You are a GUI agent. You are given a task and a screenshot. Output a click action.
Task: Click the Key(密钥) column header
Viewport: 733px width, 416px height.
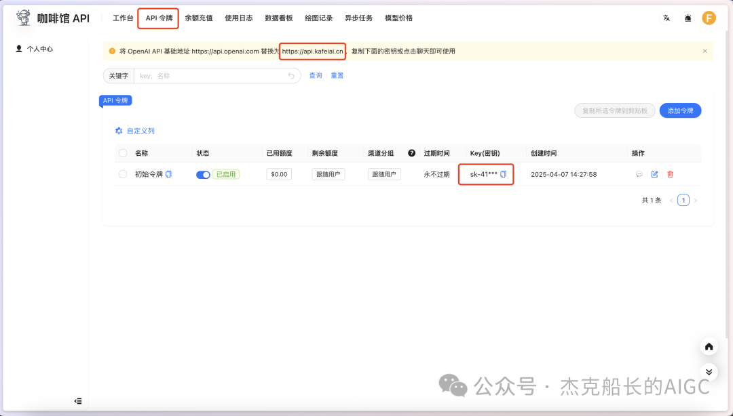485,153
